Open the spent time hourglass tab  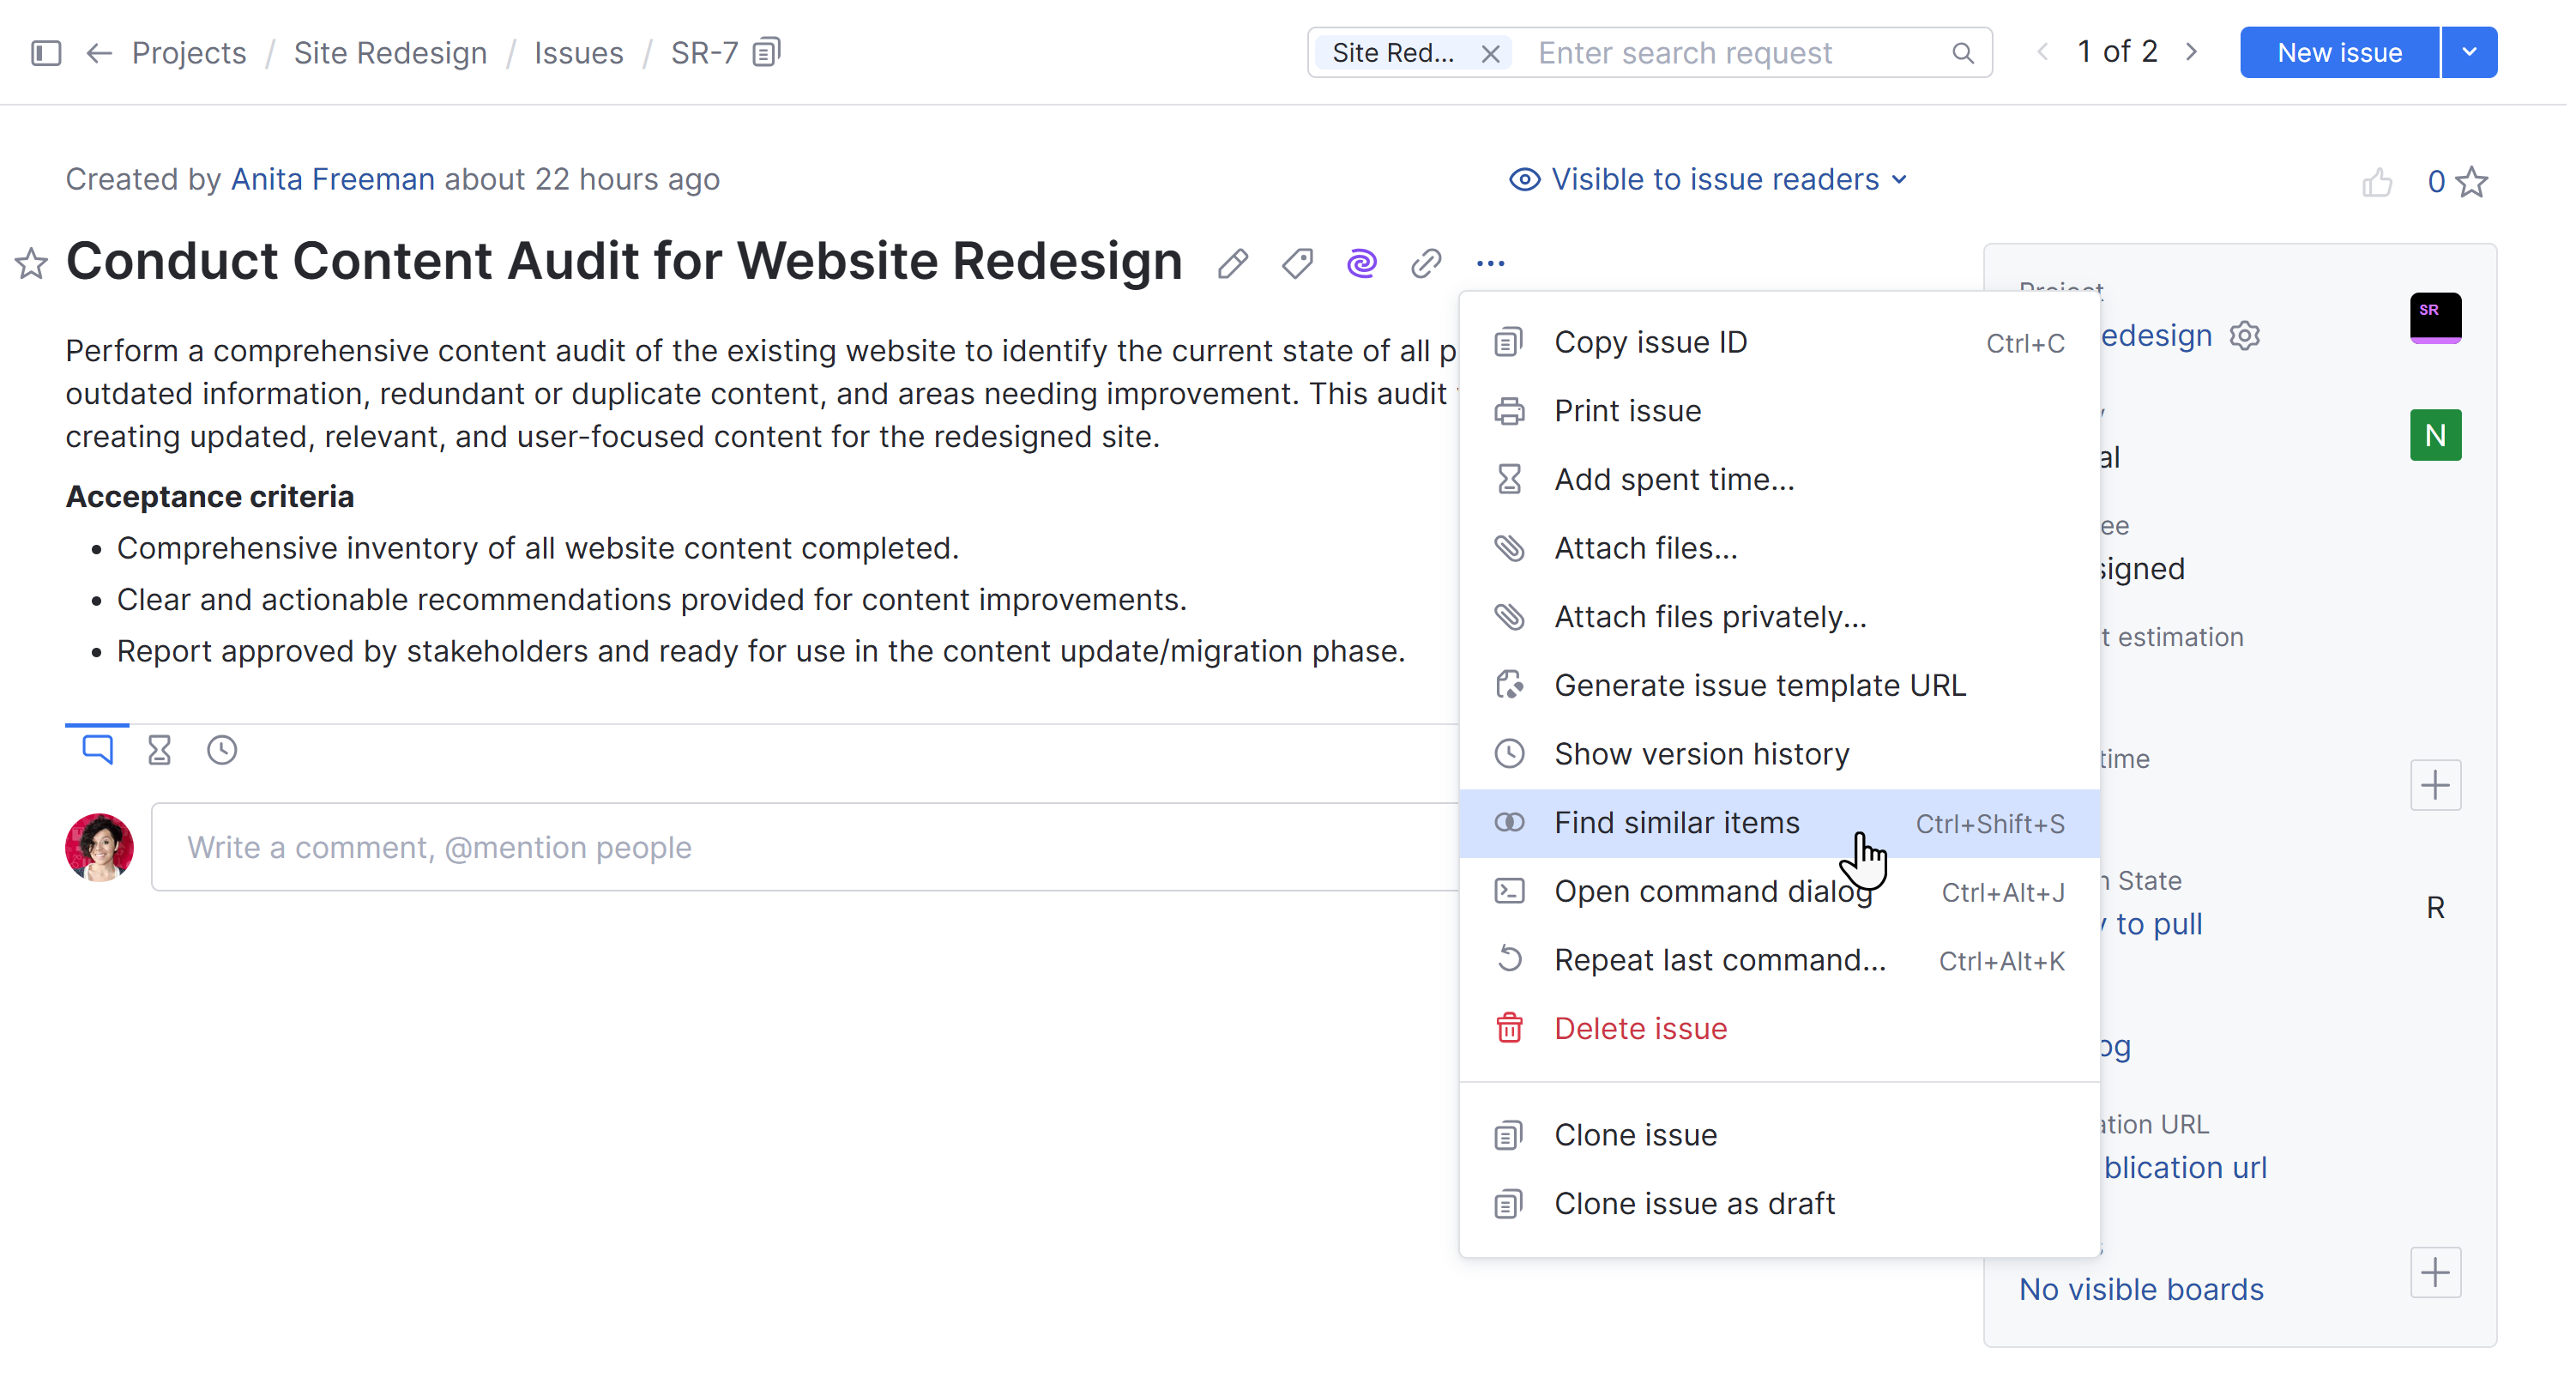click(159, 751)
